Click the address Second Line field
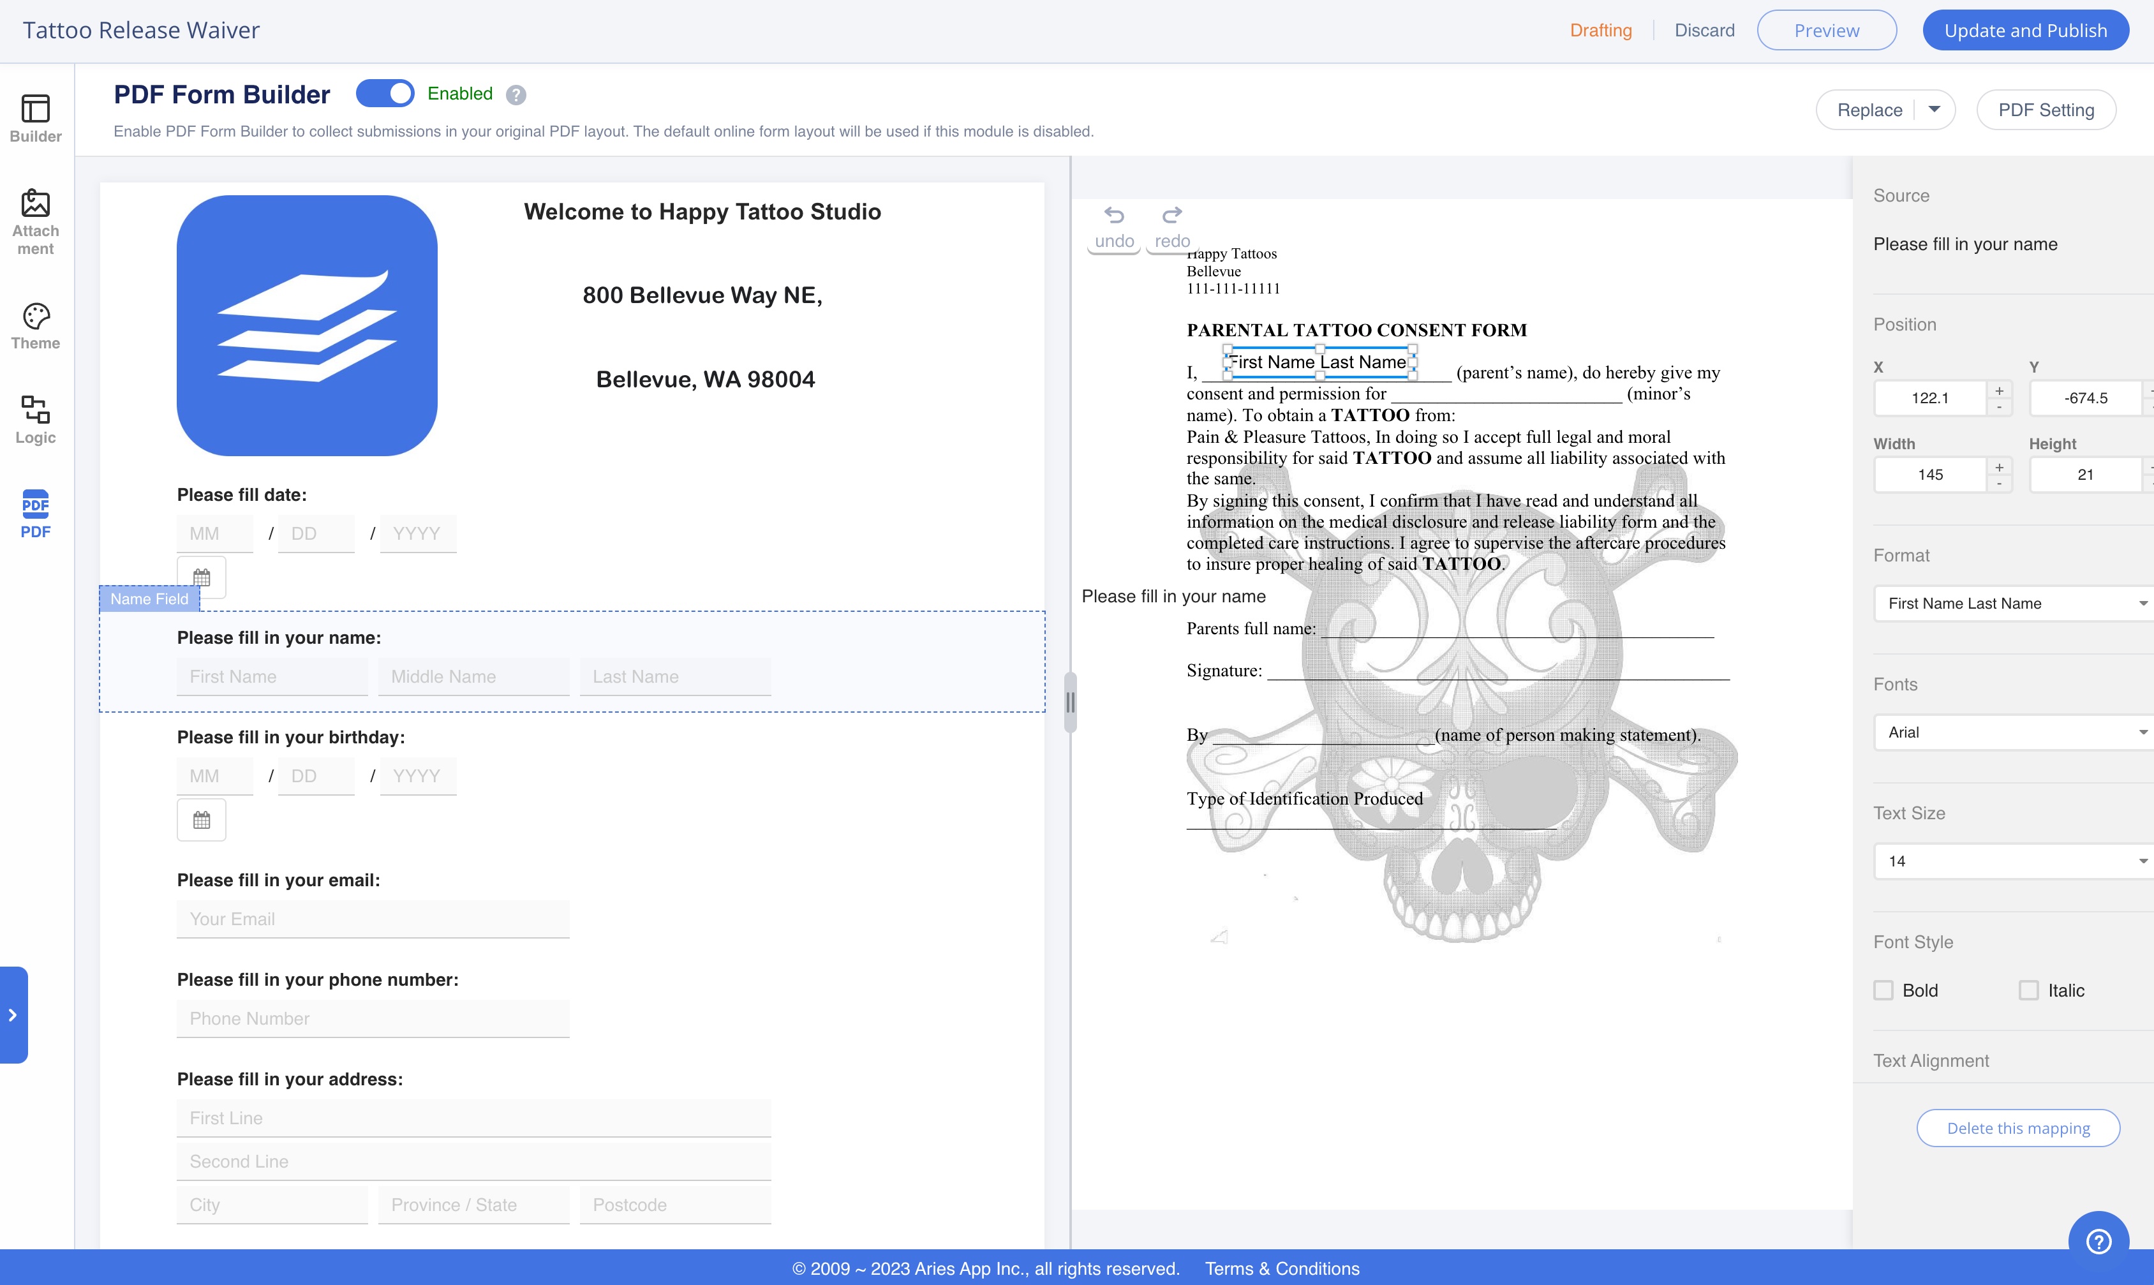 click(475, 1162)
